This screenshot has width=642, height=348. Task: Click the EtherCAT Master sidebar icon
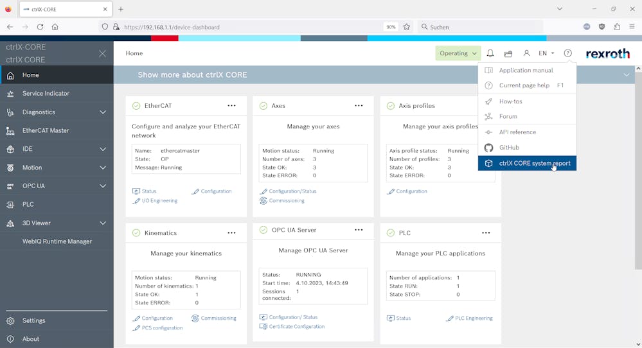[11, 131]
